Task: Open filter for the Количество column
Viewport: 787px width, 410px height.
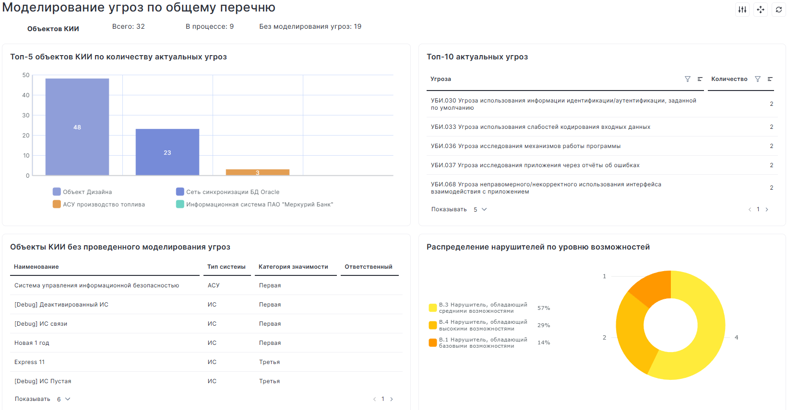Action: (757, 79)
